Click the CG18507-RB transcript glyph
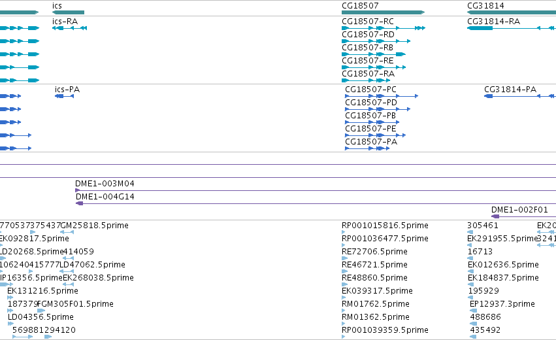The width and height of the screenshot is (556, 340). [373, 54]
